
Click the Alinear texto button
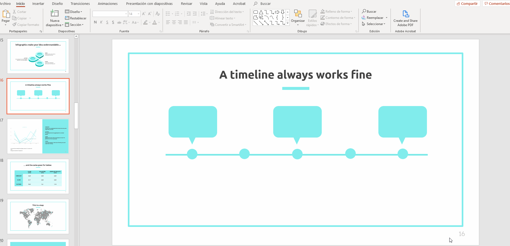[223, 18]
